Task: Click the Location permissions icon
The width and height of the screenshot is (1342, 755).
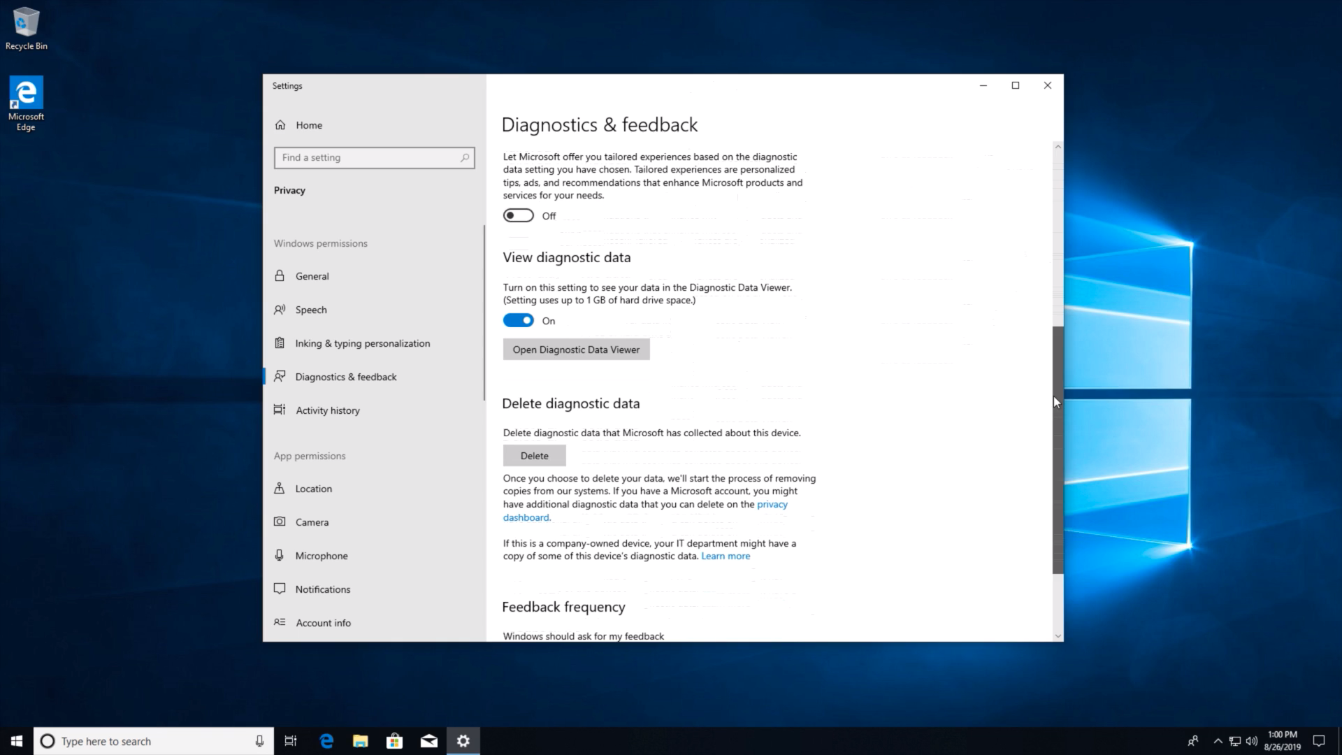Action: pos(280,488)
